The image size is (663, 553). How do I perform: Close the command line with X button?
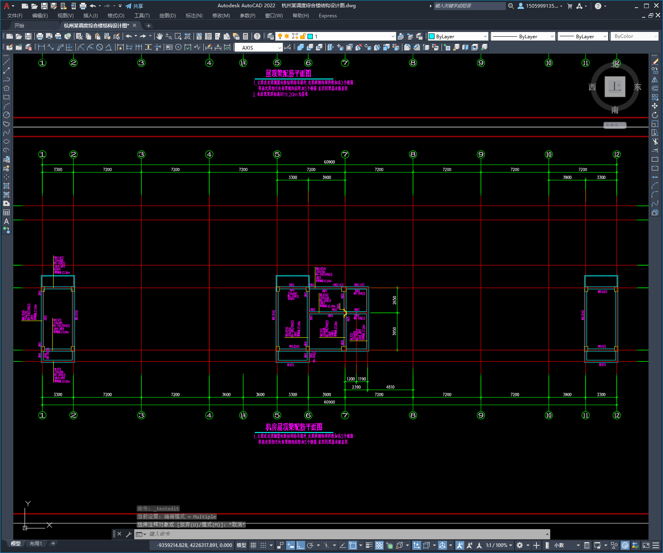pyautogui.click(x=119, y=534)
